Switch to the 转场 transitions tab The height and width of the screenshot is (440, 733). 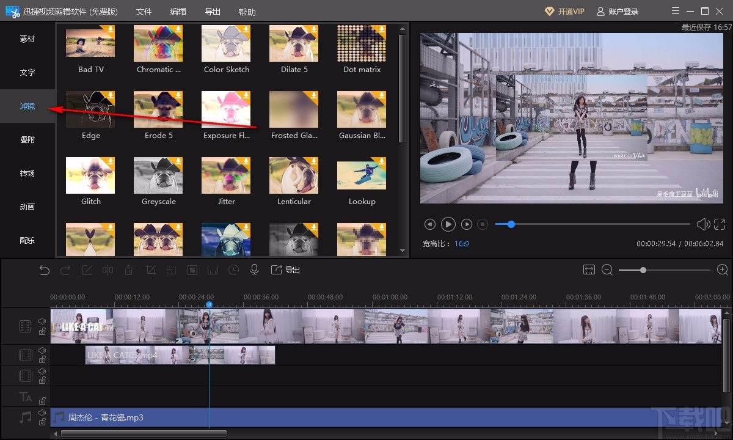tap(27, 174)
